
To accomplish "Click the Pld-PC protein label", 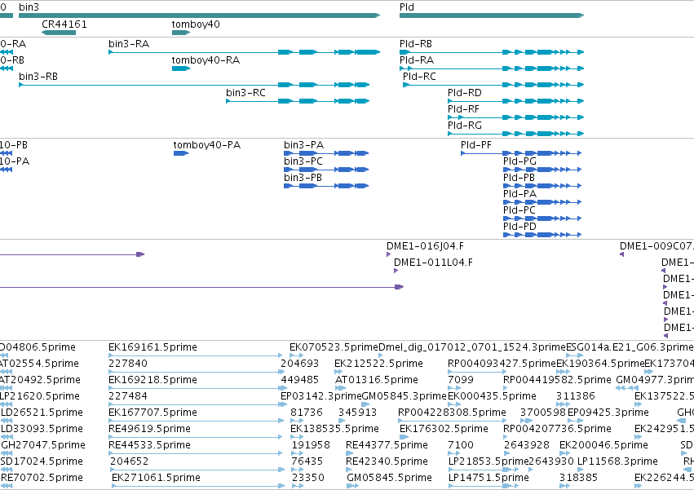I will (x=519, y=210).
